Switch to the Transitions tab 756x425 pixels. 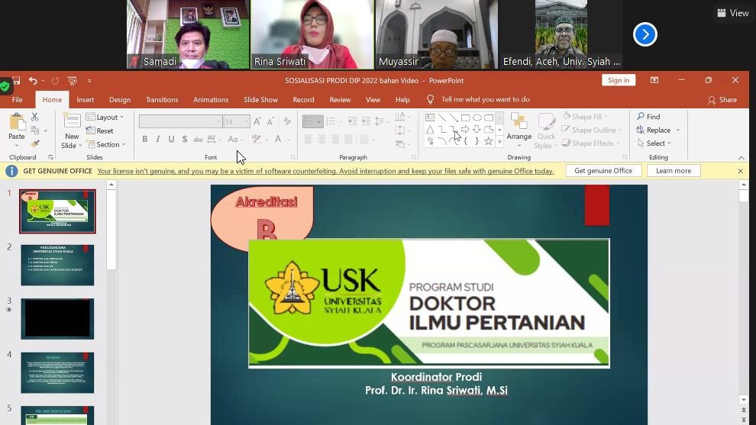point(162,100)
